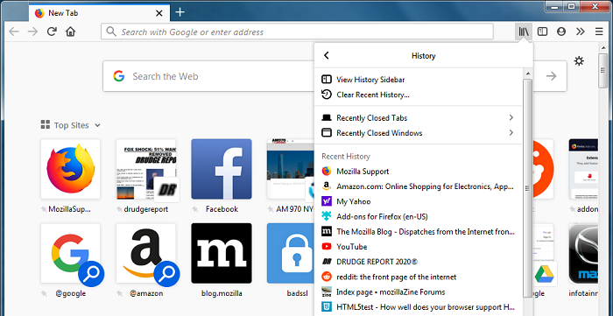
Task: Go back from the History panel
Action: pos(327,55)
